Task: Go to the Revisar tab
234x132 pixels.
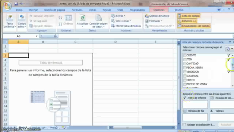Action: tap(107, 10)
